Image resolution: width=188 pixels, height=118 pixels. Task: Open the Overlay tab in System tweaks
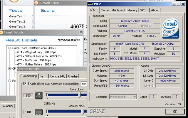73,76
